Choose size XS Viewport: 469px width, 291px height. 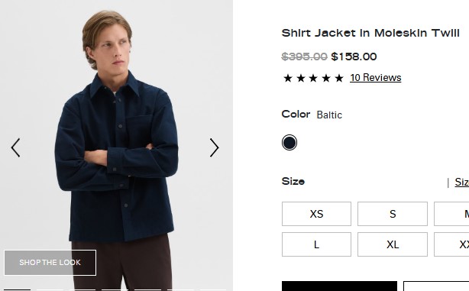pos(316,214)
